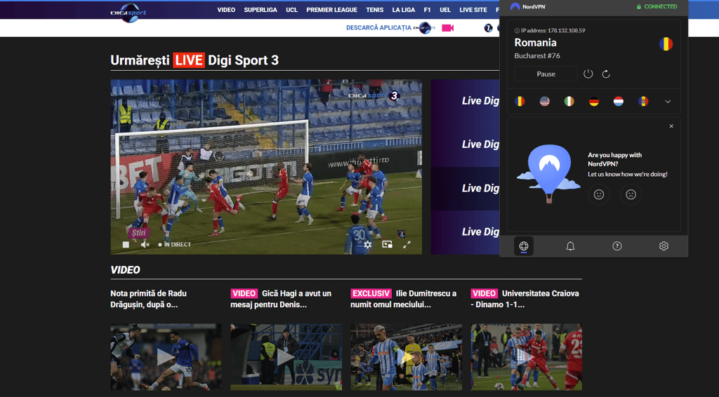
Task: Click the VIDEO section heading
Action: 125,270
